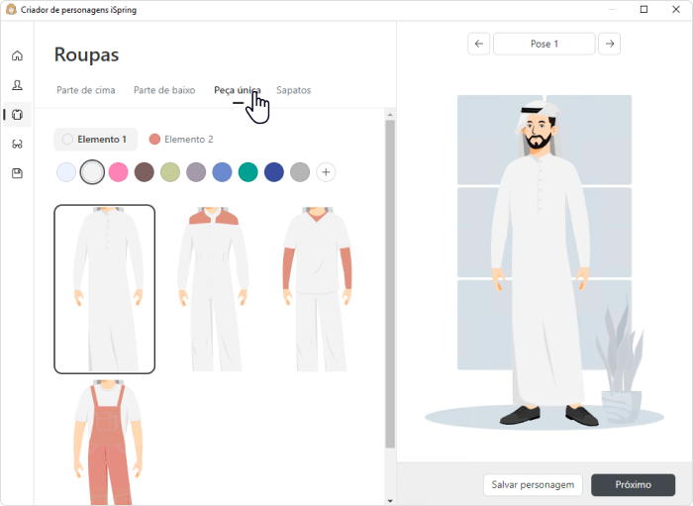Click the Pose 1 selector field
Image resolution: width=693 pixels, height=506 pixels.
(x=544, y=44)
